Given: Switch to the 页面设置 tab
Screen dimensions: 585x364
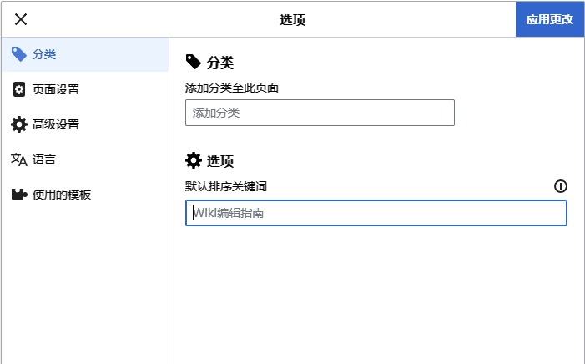Looking at the screenshot, I should coord(56,89).
